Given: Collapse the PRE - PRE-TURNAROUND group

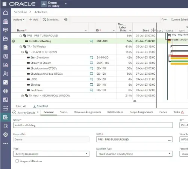Looking at the screenshot, I should [21, 36].
